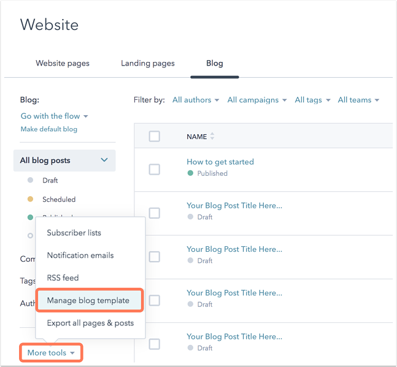Open the All authors filter dropdown

pos(196,100)
